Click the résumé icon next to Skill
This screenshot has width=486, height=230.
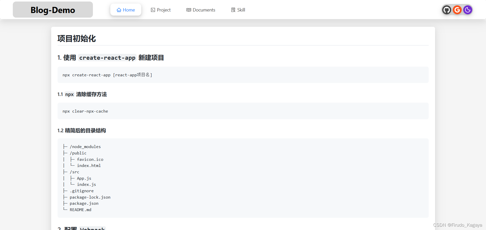[x=233, y=10]
